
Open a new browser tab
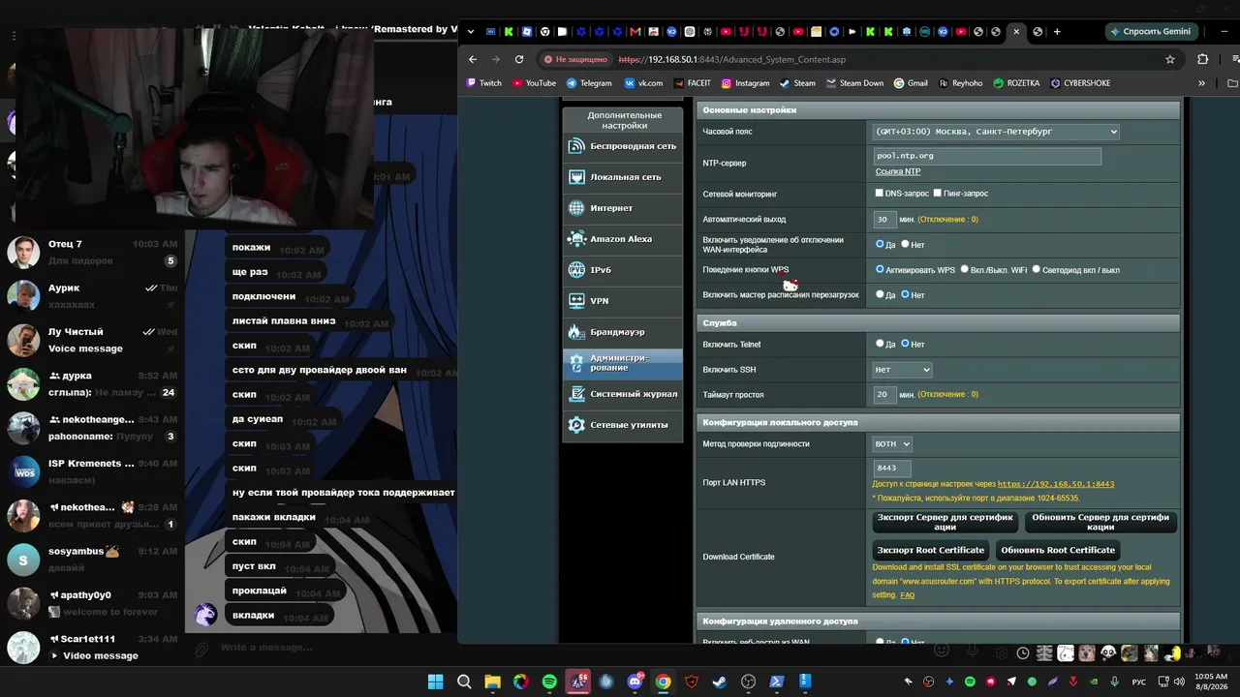[x=1057, y=31]
